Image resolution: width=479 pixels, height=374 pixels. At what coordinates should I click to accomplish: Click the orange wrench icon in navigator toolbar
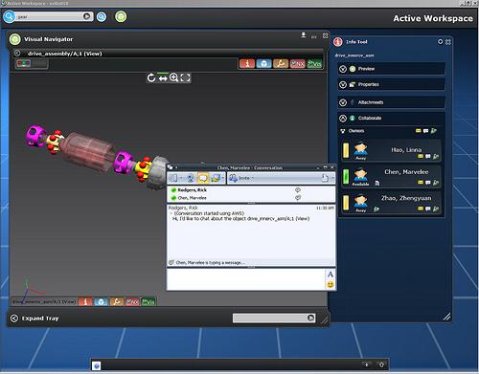[x=281, y=64]
